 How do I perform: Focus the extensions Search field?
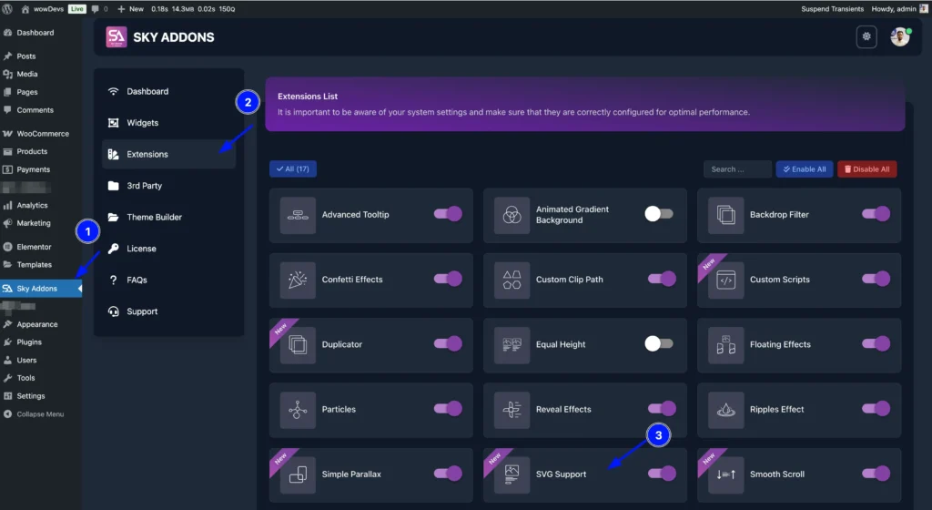coord(737,169)
